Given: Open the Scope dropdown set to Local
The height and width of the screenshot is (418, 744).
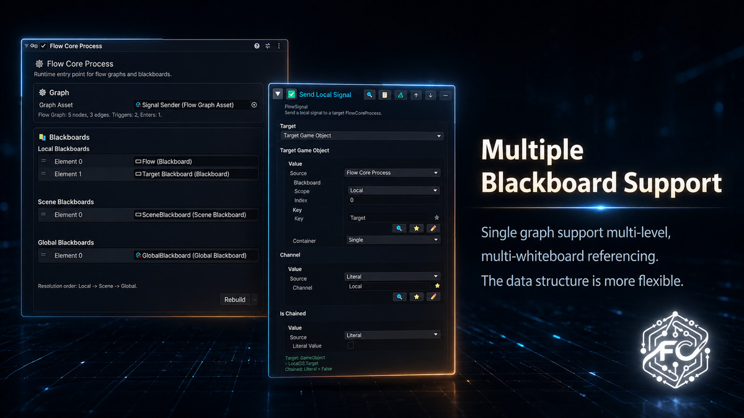Looking at the screenshot, I should pos(394,191).
